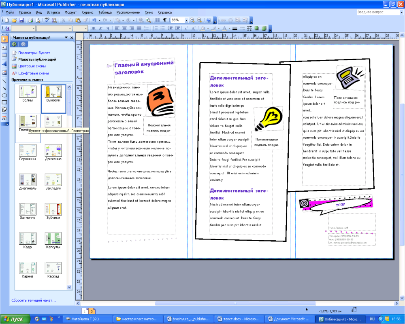
Task: Open the Файл menu
Action: click(10, 13)
